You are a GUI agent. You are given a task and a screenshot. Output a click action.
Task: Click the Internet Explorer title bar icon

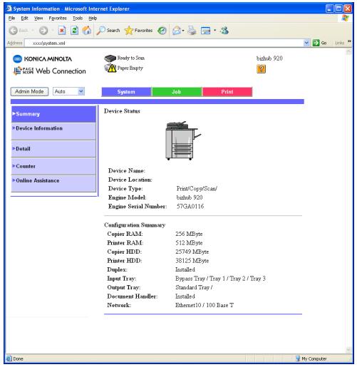(9, 9)
